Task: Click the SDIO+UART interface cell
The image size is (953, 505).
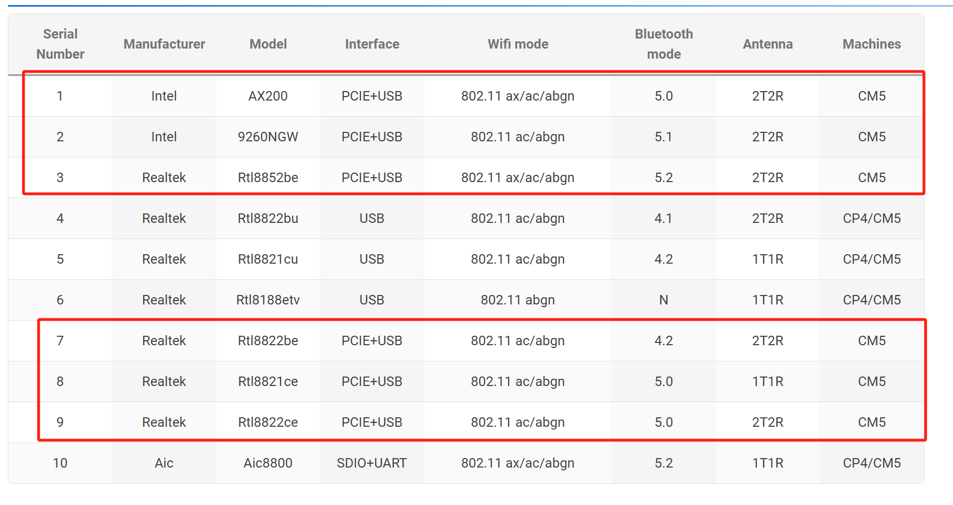Action: click(x=372, y=463)
